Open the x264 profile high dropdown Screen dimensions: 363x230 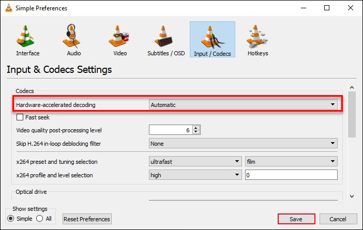pos(195,175)
